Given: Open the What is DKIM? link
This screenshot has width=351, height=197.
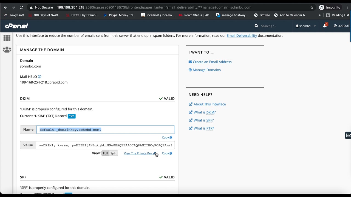Looking at the screenshot, I should click(x=202, y=112).
